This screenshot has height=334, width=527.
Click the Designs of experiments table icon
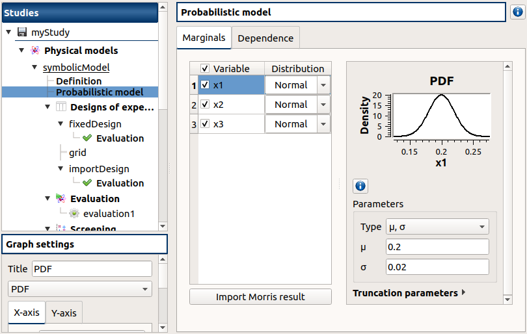(x=61, y=107)
